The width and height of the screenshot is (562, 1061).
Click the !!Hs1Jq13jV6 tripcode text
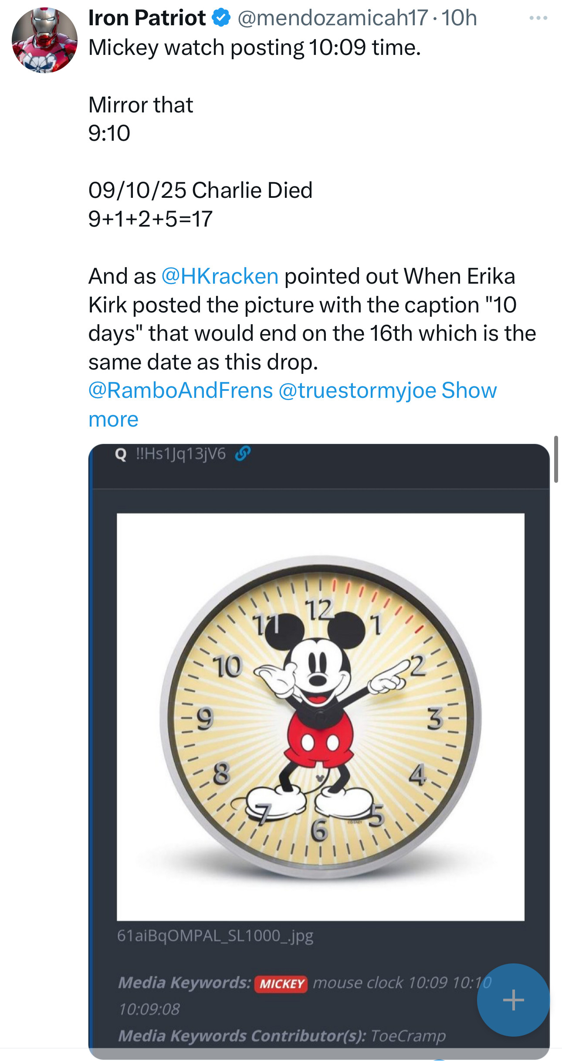click(x=181, y=454)
